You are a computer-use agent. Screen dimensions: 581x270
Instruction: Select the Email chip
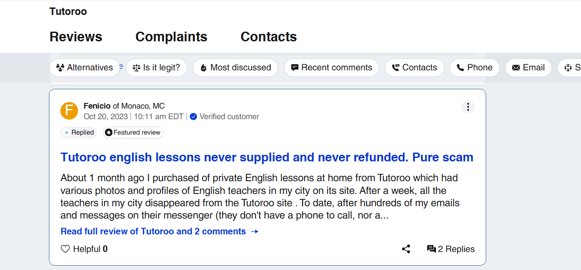528,68
